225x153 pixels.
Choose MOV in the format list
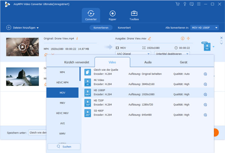62,92
